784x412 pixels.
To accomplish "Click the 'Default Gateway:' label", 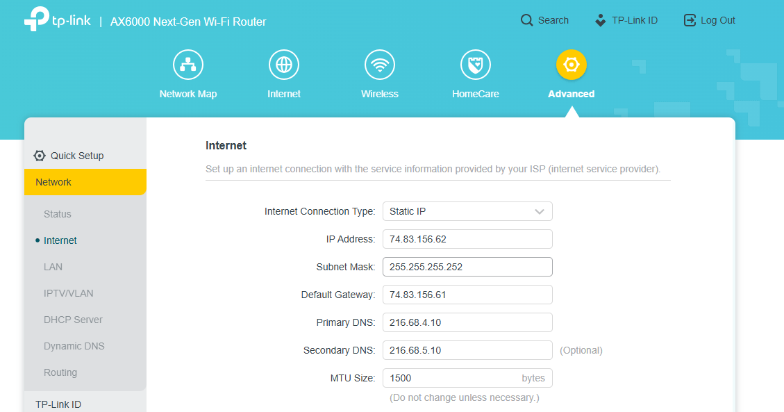I will click(x=338, y=295).
